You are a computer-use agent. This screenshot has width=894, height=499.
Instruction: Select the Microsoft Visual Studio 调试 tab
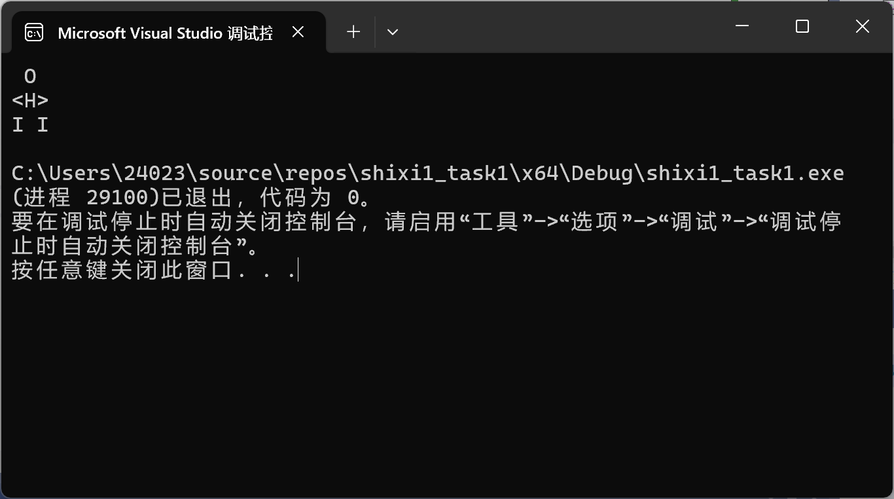click(x=165, y=33)
